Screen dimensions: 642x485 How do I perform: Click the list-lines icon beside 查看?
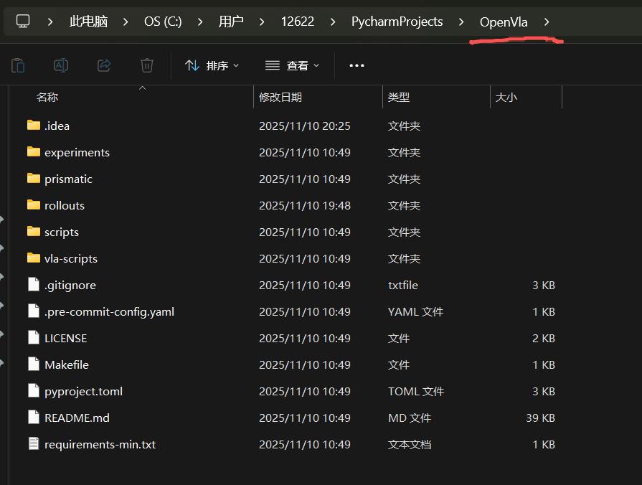click(273, 65)
